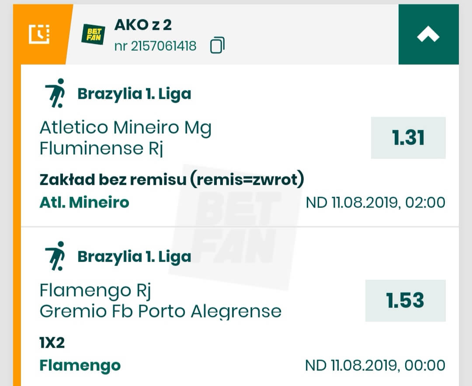Click the pending bet clock icon
Screen dimensions: 472x386
coord(39,34)
